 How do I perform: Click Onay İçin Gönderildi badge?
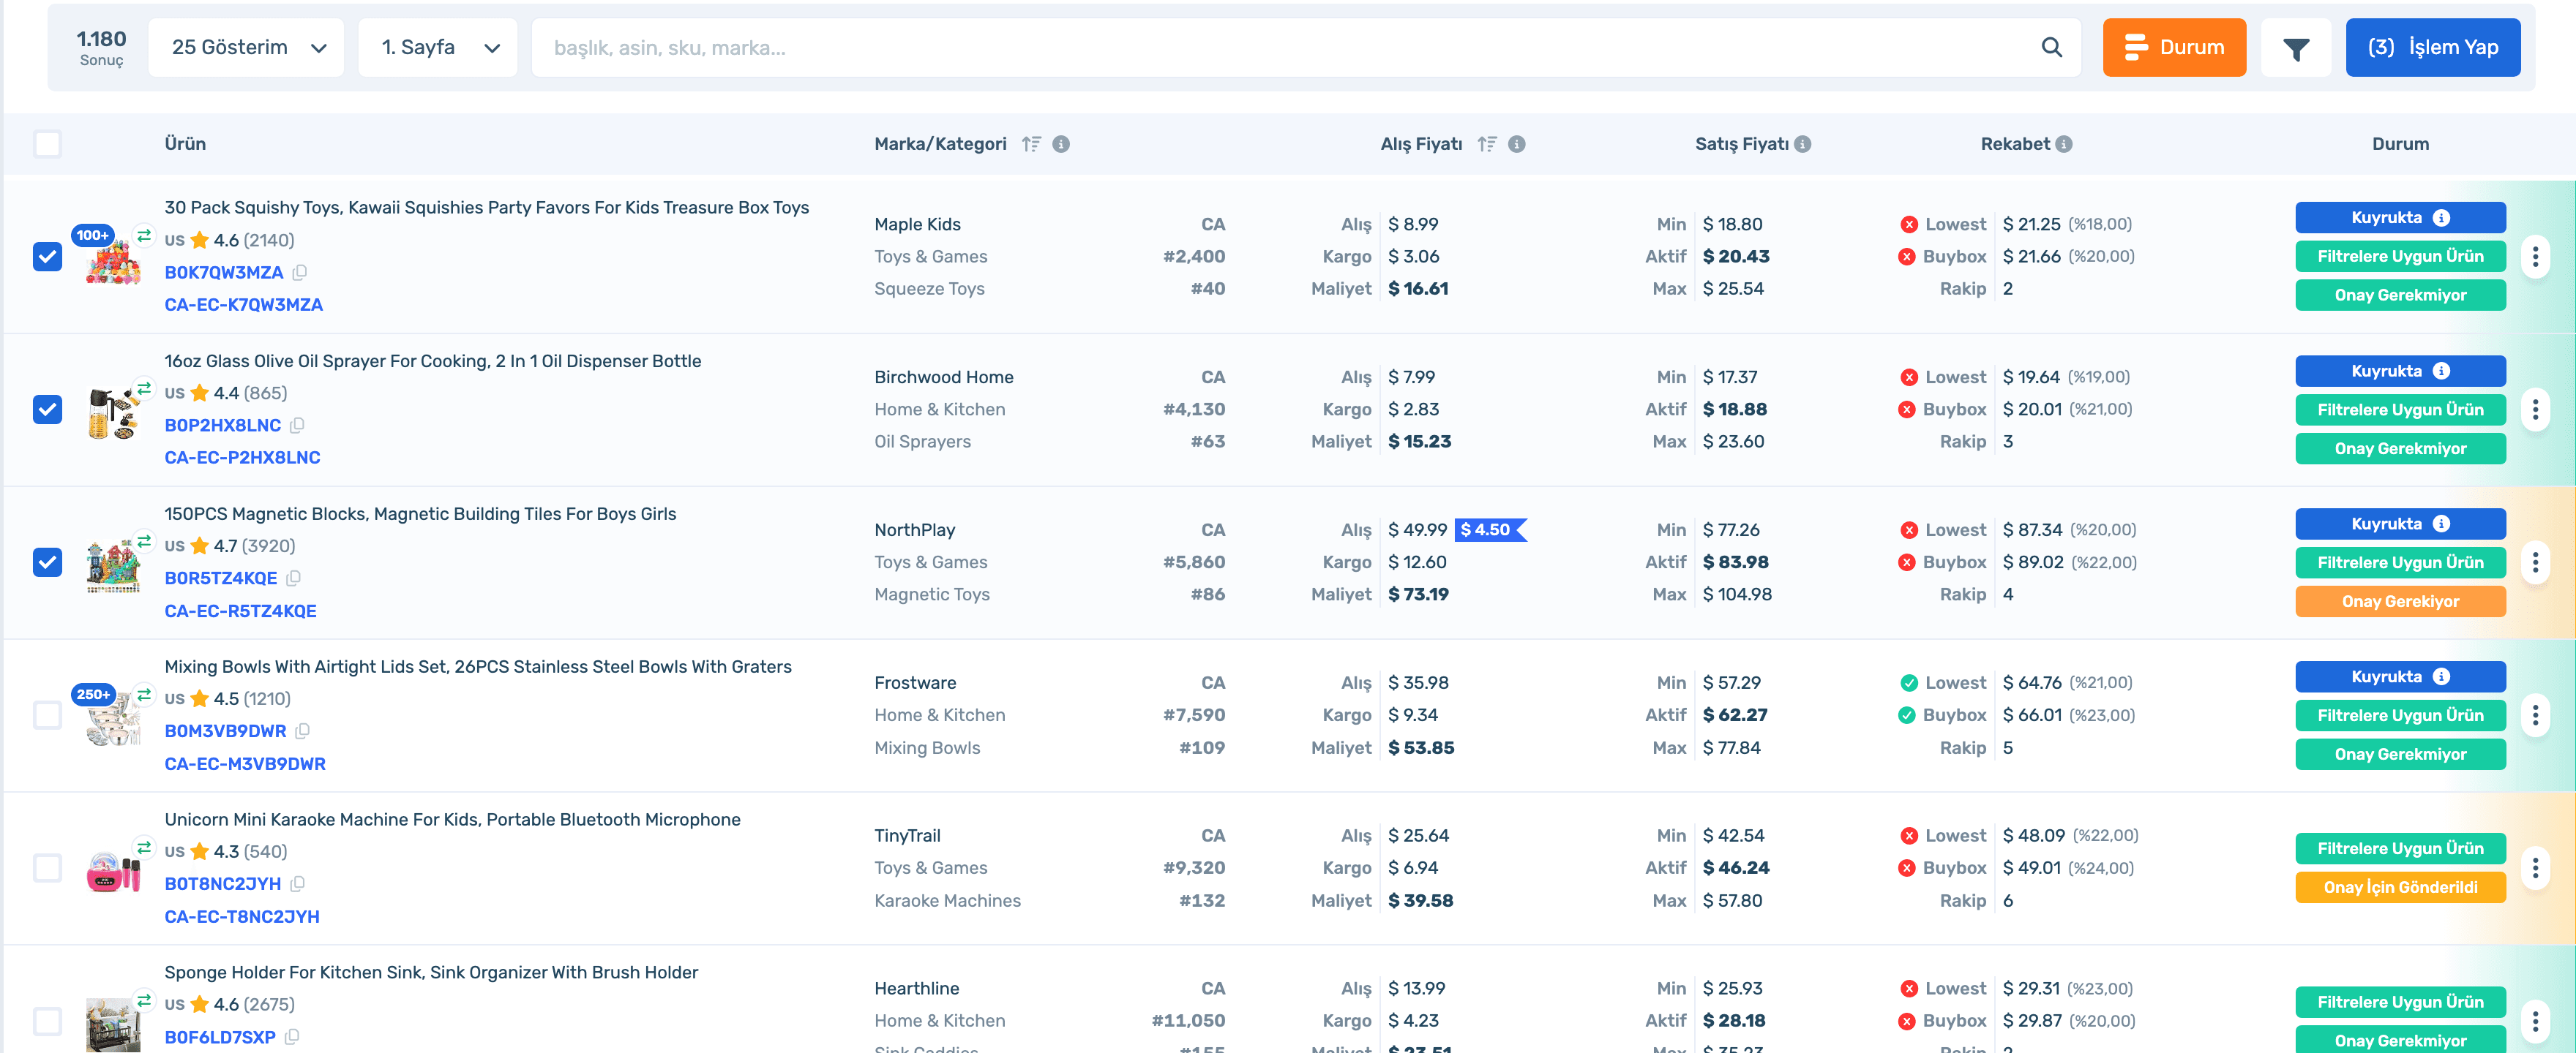[2400, 887]
